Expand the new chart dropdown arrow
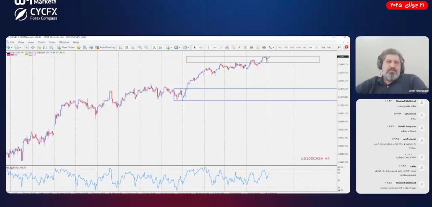This screenshot has width=432, height=207. coord(12,47)
